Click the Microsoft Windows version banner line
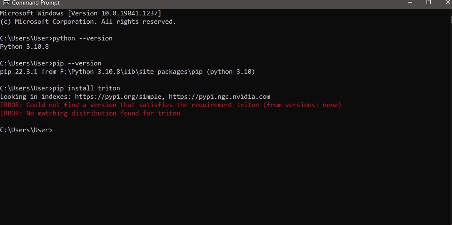 (x=81, y=13)
